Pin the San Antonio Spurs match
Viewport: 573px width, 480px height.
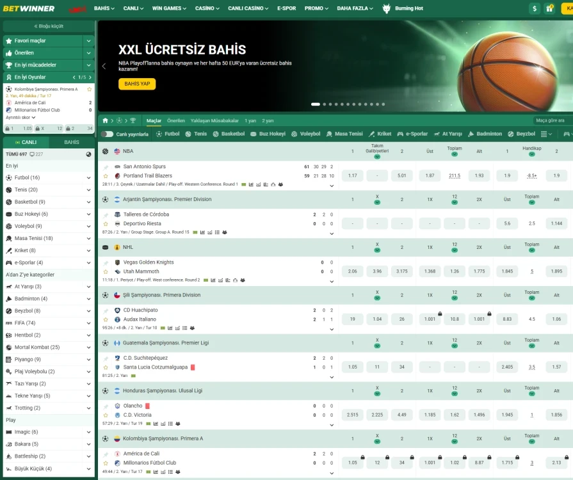pos(106,167)
